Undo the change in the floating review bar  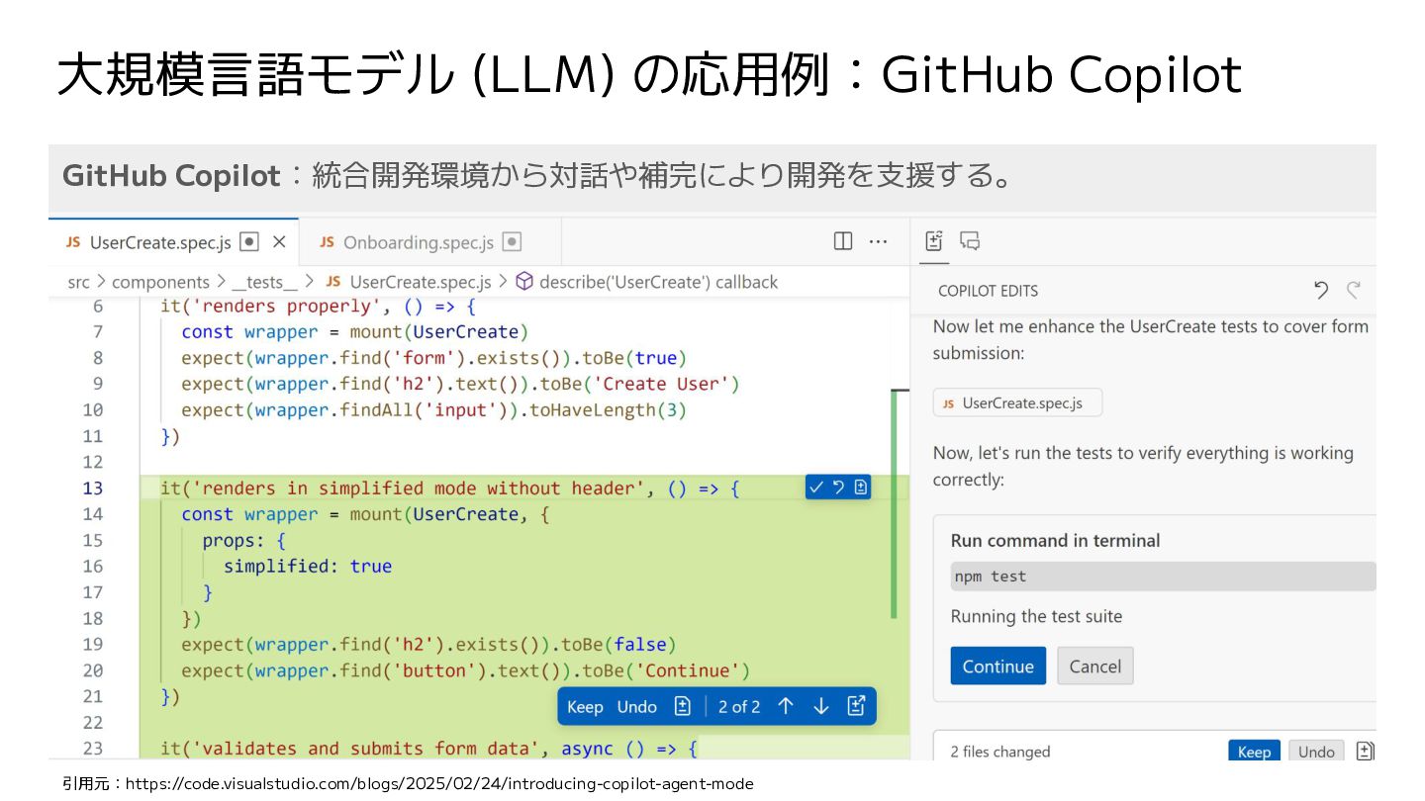(x=636, y=707)
